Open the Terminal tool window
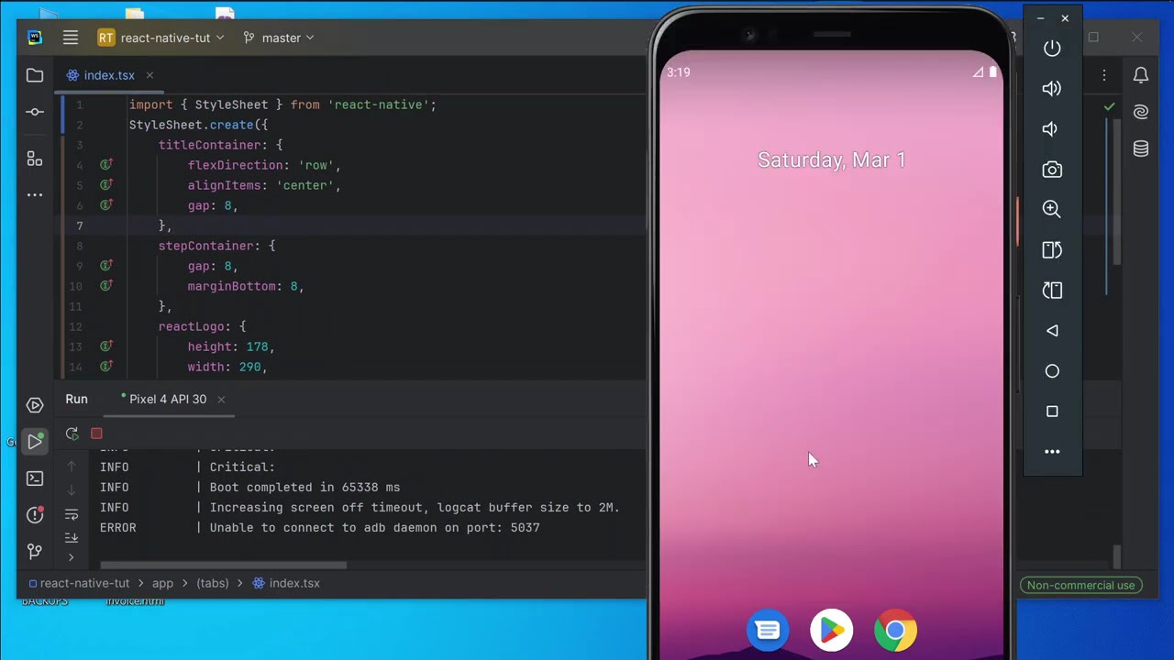 (35, 478)
